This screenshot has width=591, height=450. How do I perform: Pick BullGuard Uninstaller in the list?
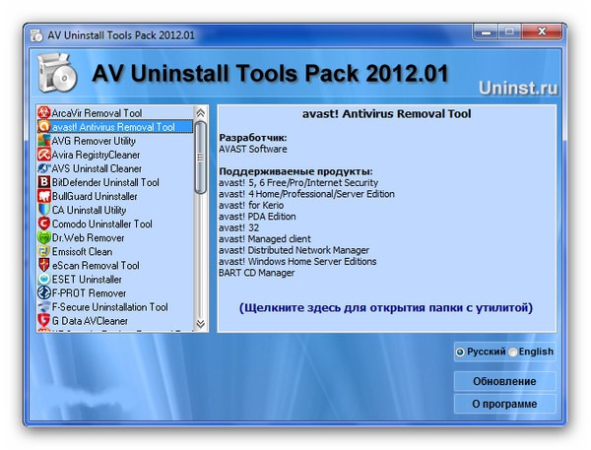click(115, 196)
